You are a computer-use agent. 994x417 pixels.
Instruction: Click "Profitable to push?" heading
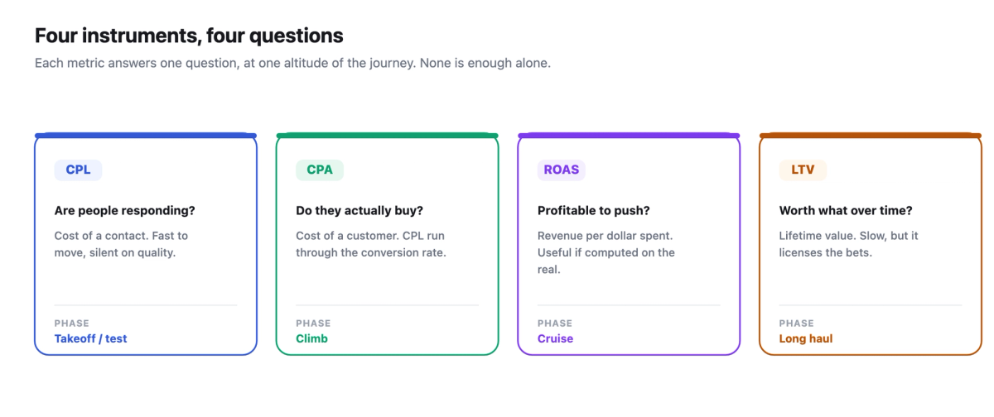tap(594, 211)
